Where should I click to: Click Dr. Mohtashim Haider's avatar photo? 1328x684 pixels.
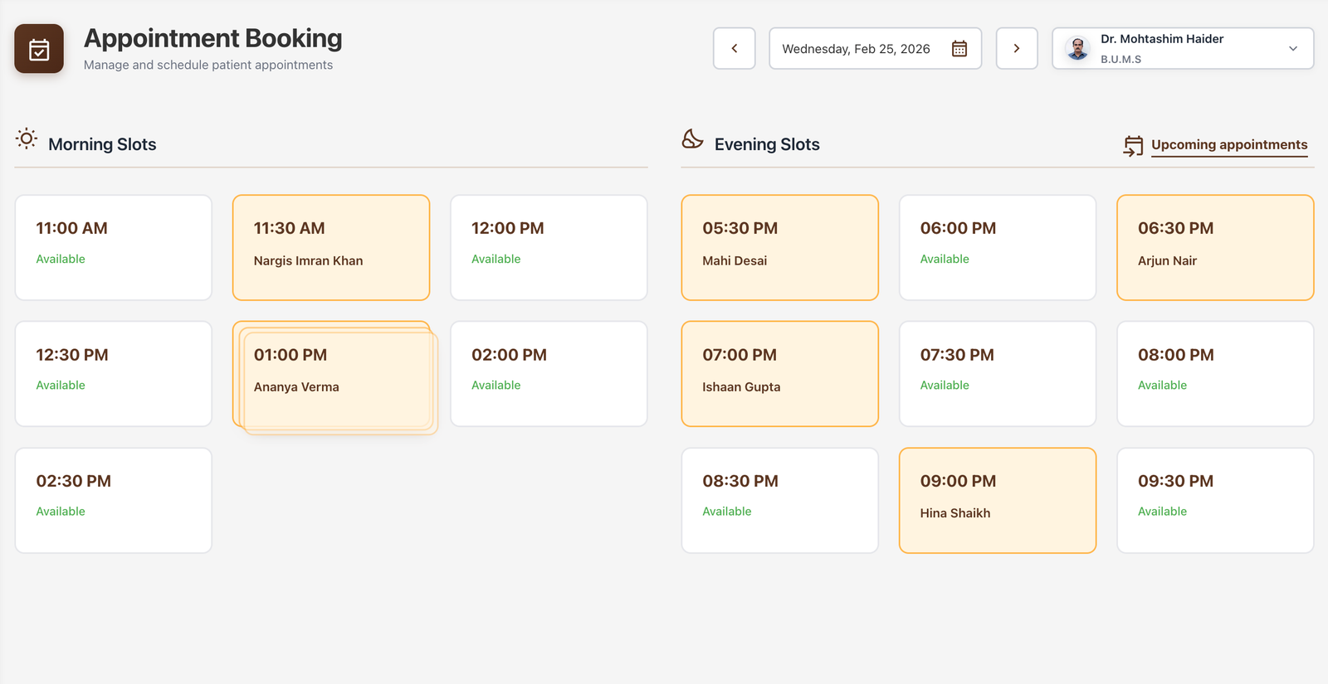pos(1078,49)
